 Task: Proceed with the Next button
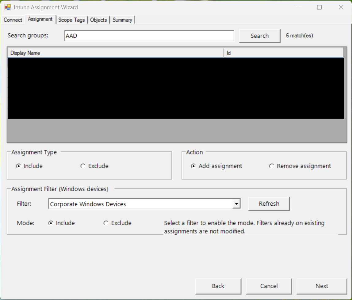point(322,286)
